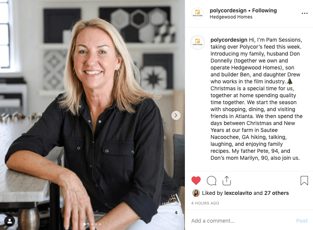Show tagged people via the person icon
313x230 pixels.
tap(10, 221)
